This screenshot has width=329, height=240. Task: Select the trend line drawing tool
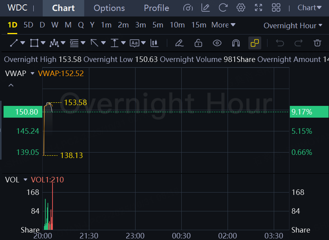[x=14, y=43]
